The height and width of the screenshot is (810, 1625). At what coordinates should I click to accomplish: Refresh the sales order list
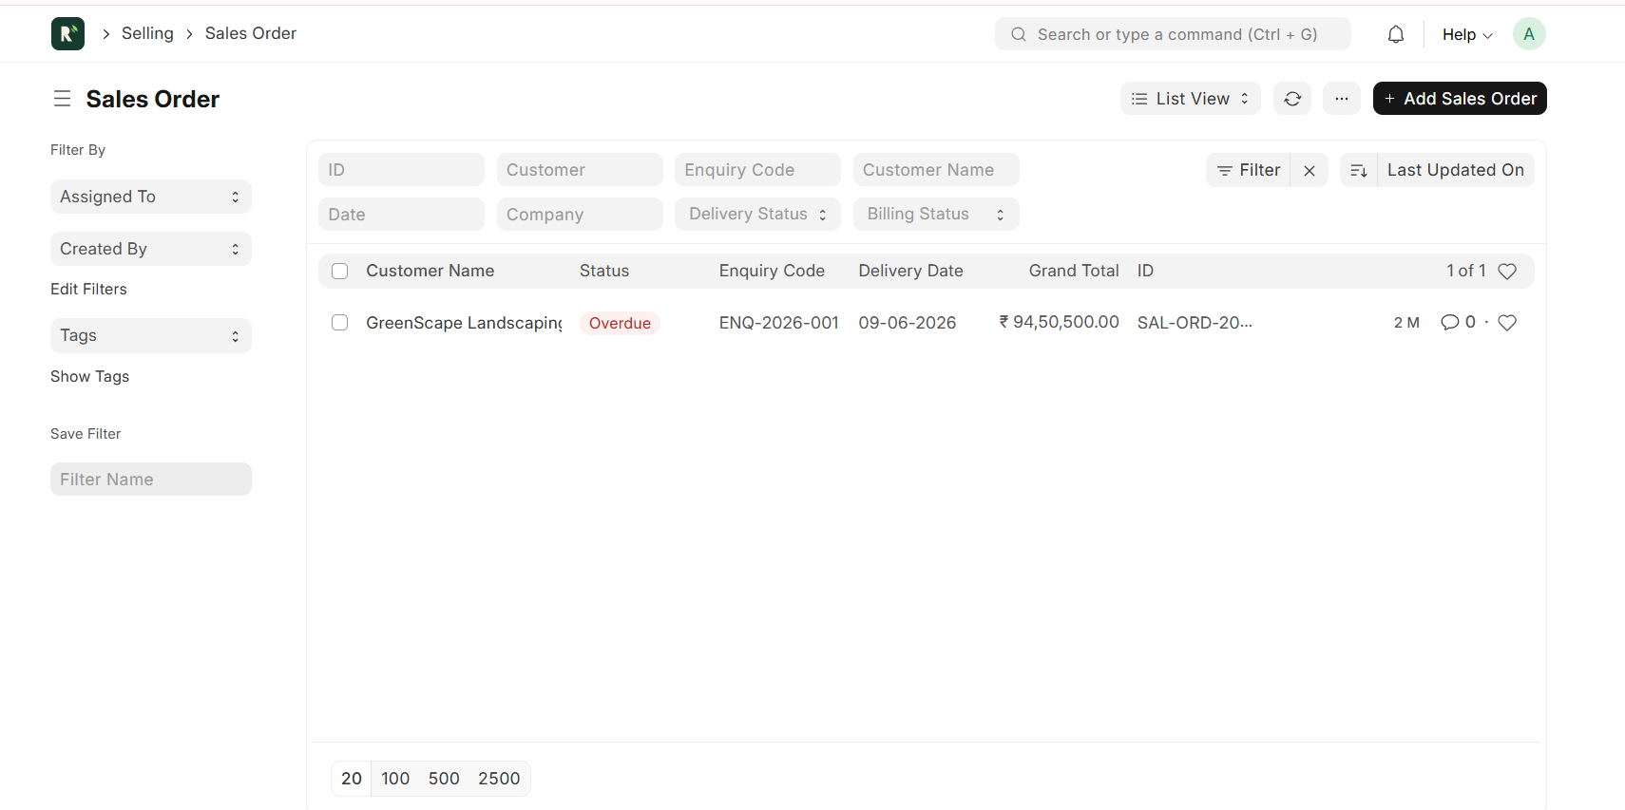click(1292, 99)
